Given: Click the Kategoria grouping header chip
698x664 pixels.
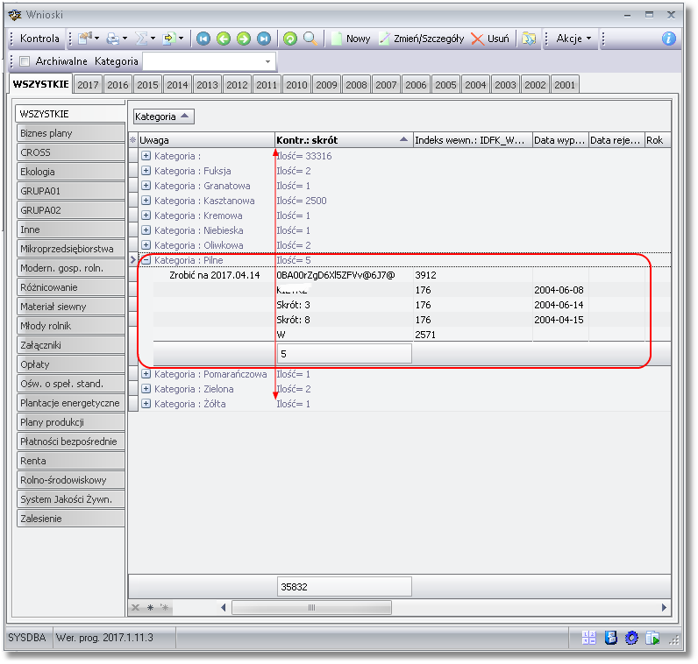Looking at the screenshot, I should 163,117.
